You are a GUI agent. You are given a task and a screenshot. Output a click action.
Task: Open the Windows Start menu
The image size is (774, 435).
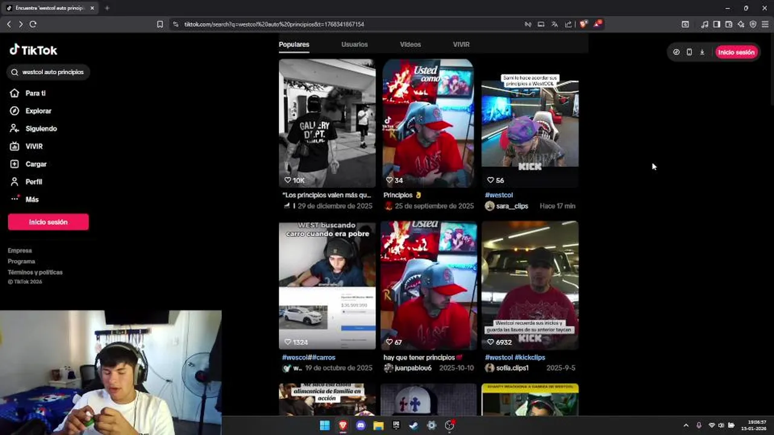[x=325, y=425]
